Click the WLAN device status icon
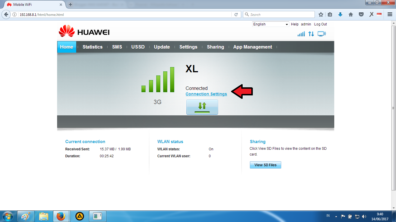This screenshot has height=222, width=396. [322, 34]
